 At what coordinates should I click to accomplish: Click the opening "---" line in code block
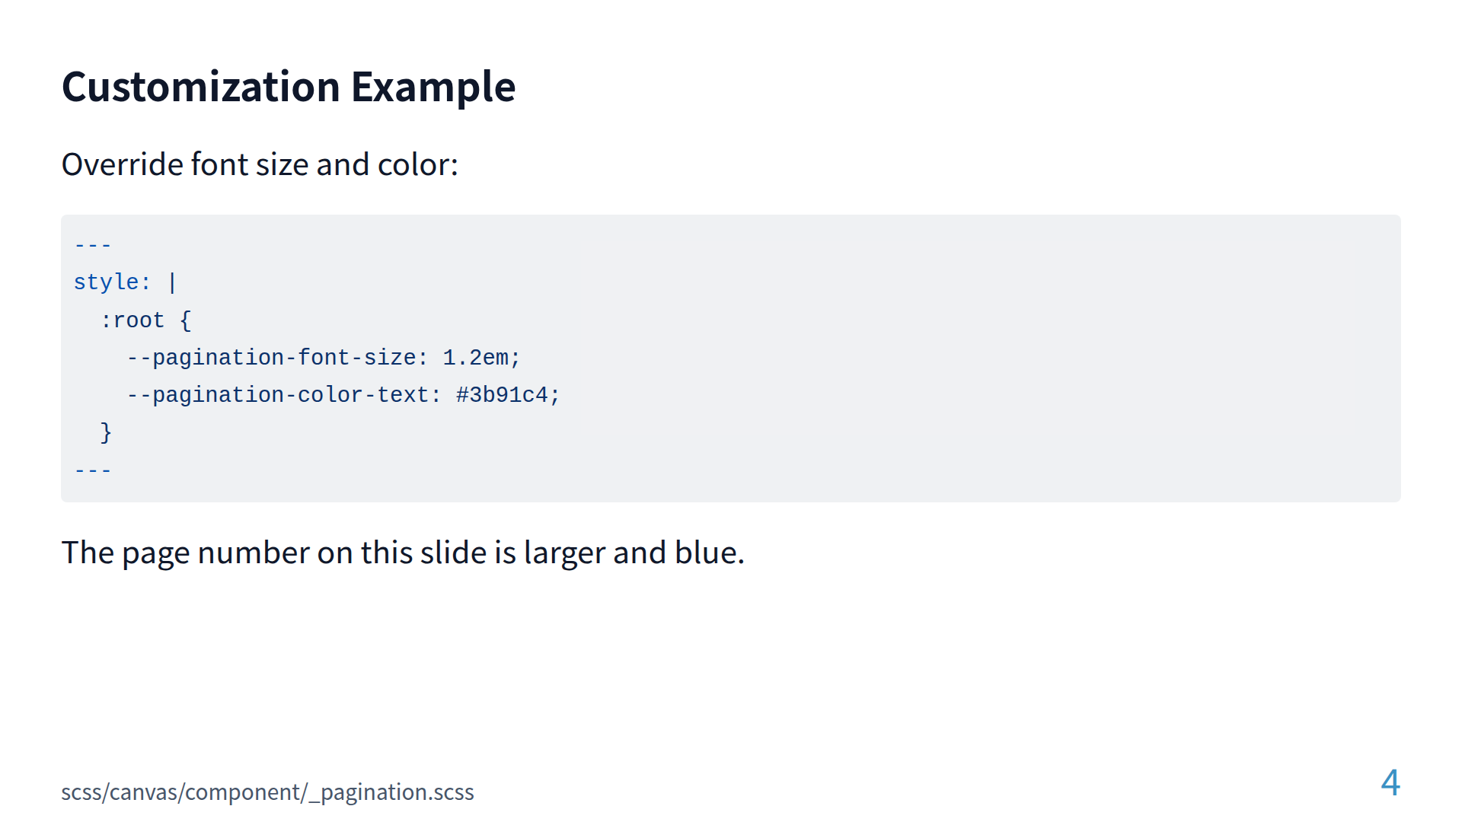point(93,245)
